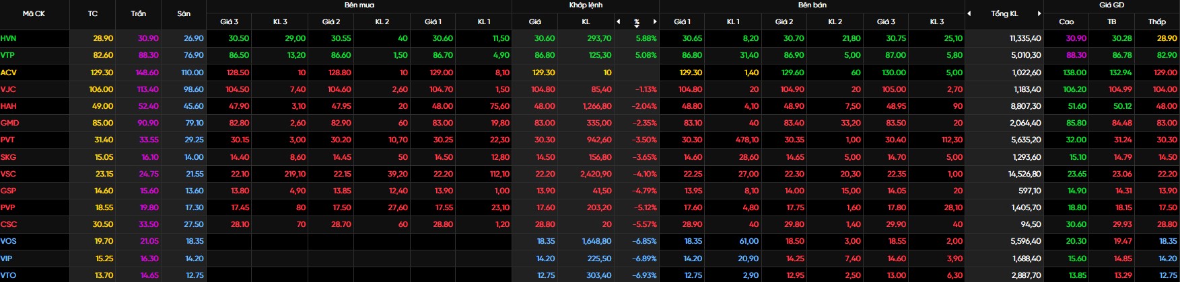Open the VSC stock symbol

tap(8, 174)
